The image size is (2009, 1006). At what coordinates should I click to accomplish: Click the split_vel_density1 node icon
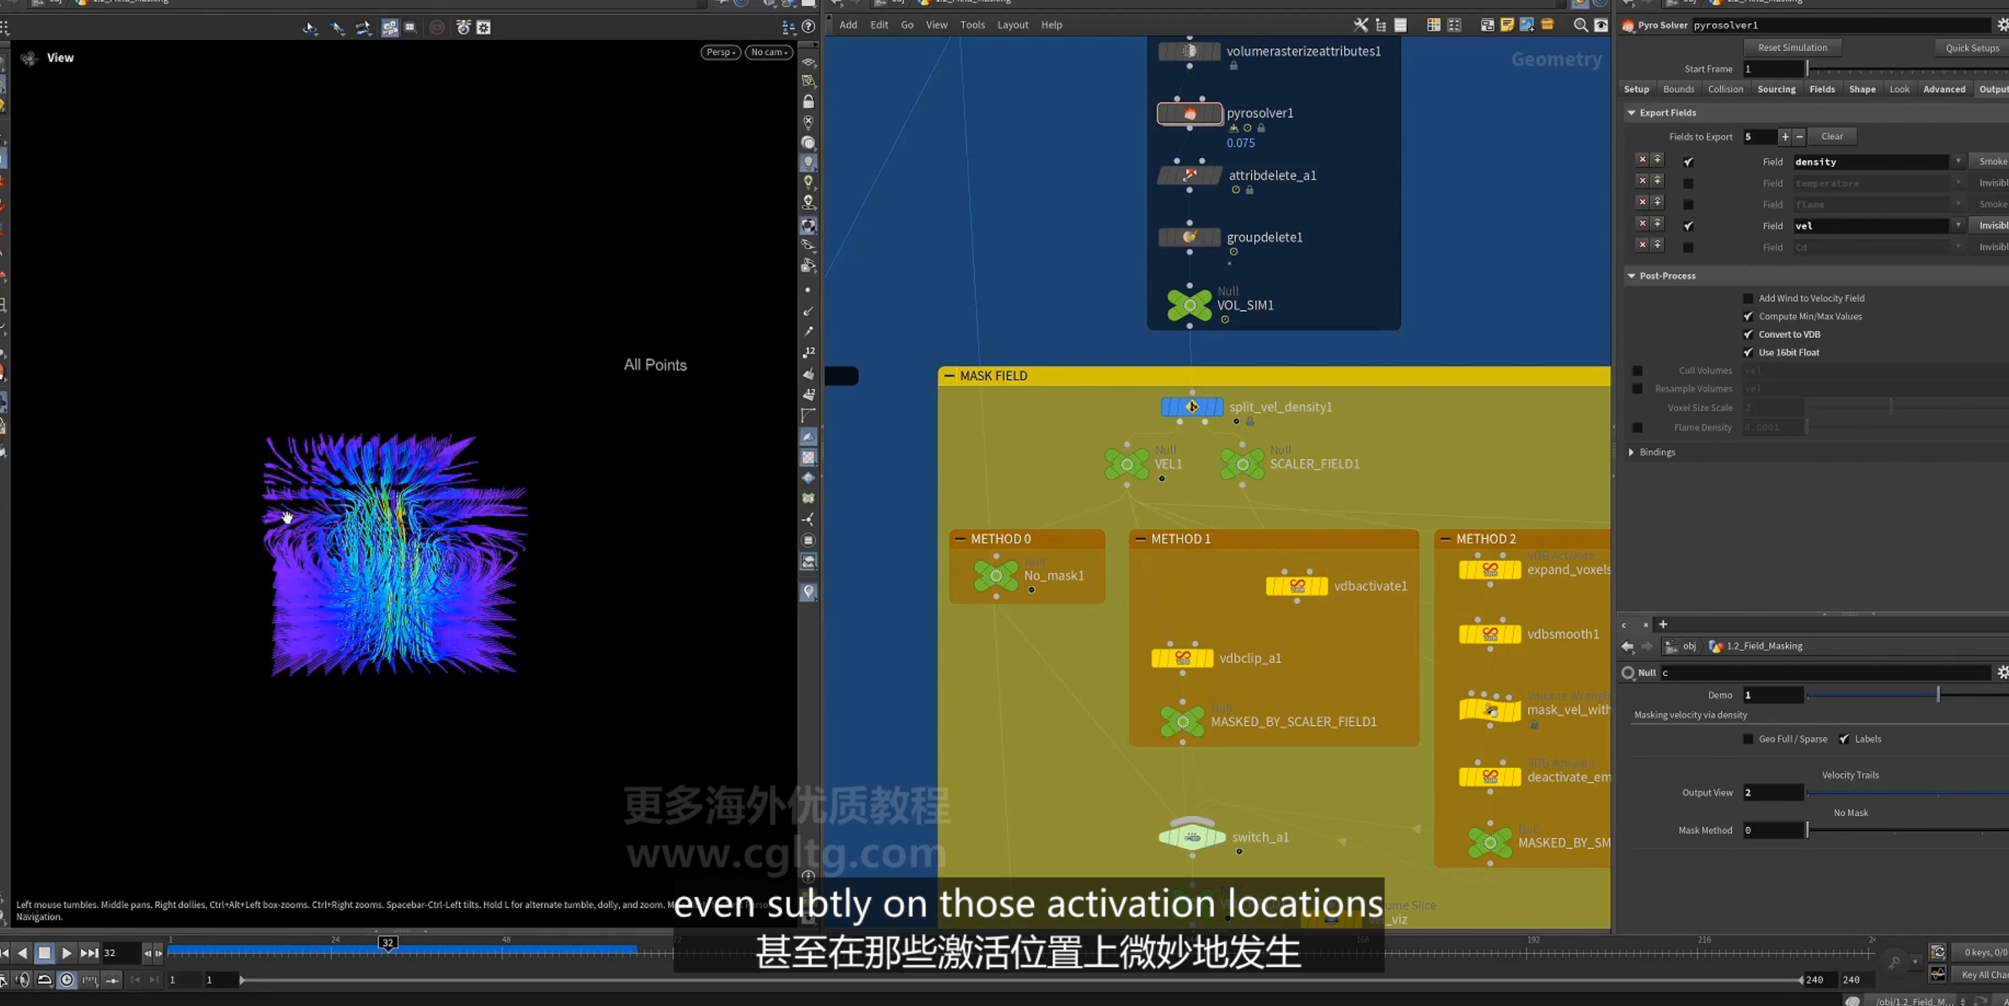(1192, 407)
